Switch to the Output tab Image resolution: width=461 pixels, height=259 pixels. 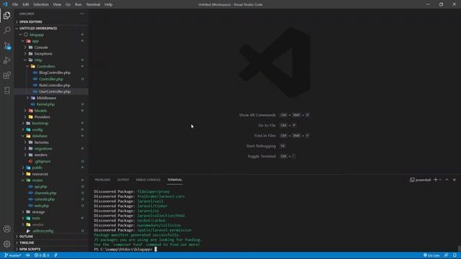123,180
